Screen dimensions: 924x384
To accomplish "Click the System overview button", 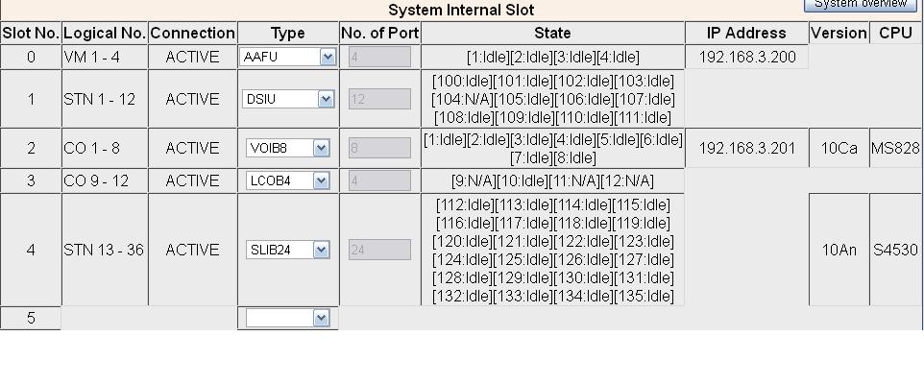I will [x=860, y=5].
